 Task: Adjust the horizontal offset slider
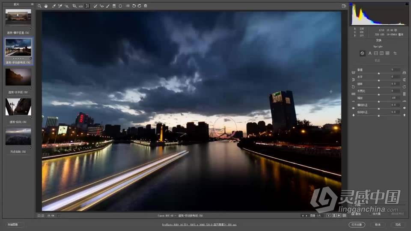coord(379,108)
